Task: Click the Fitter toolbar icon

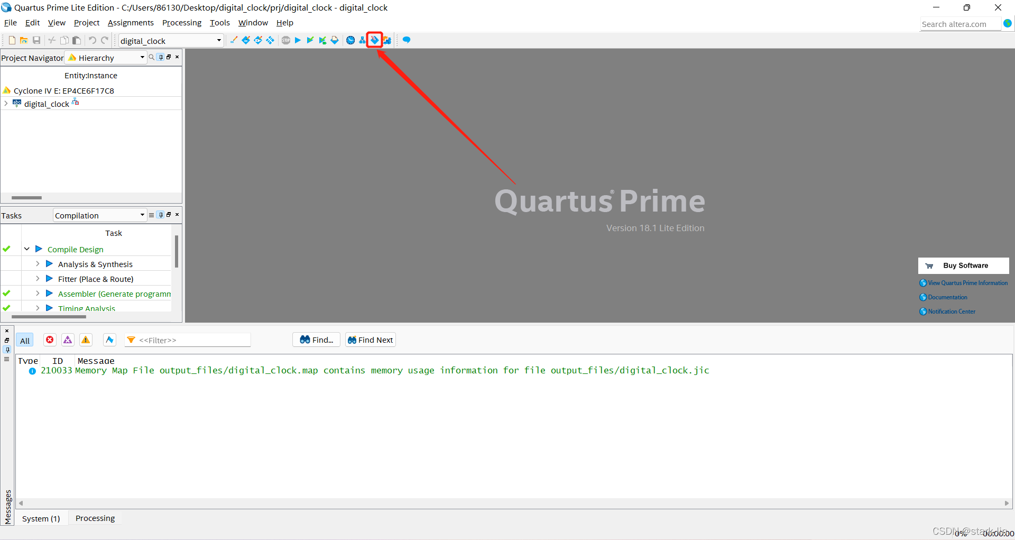Action: tap(335, 40)
